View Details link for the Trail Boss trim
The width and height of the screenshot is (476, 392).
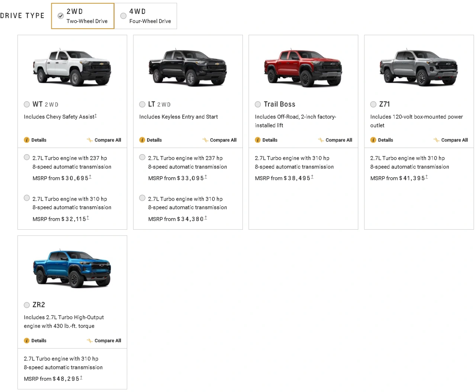coord(270,140)
